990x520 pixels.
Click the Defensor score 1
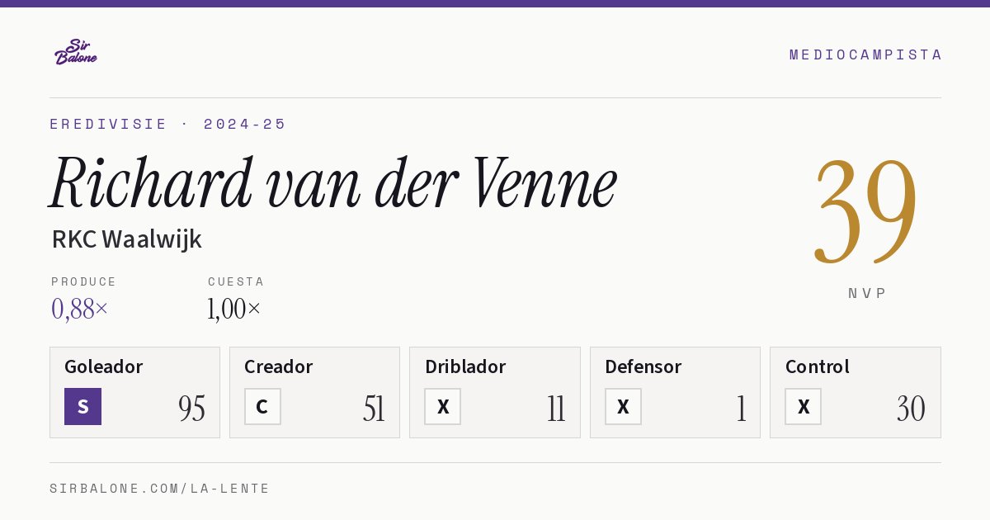pyautogui.click(x=741, y=409)
